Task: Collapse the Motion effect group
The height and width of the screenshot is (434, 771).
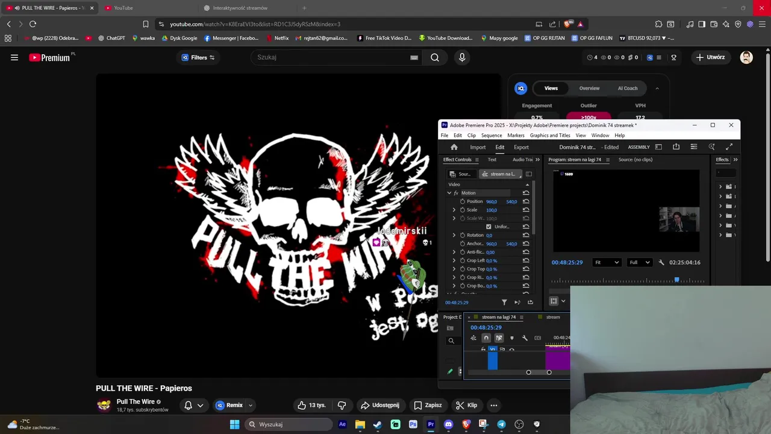Action: (x=449, y=193)
